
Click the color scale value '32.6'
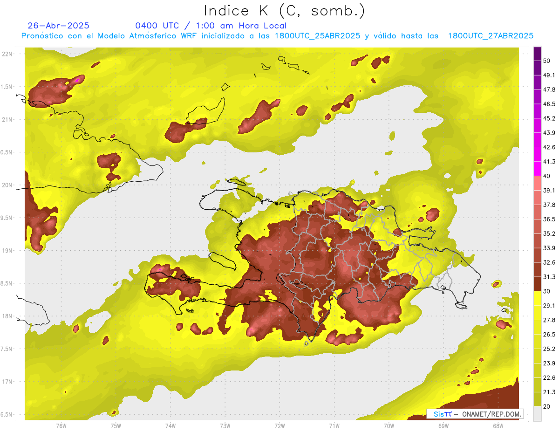coord(549,262)
